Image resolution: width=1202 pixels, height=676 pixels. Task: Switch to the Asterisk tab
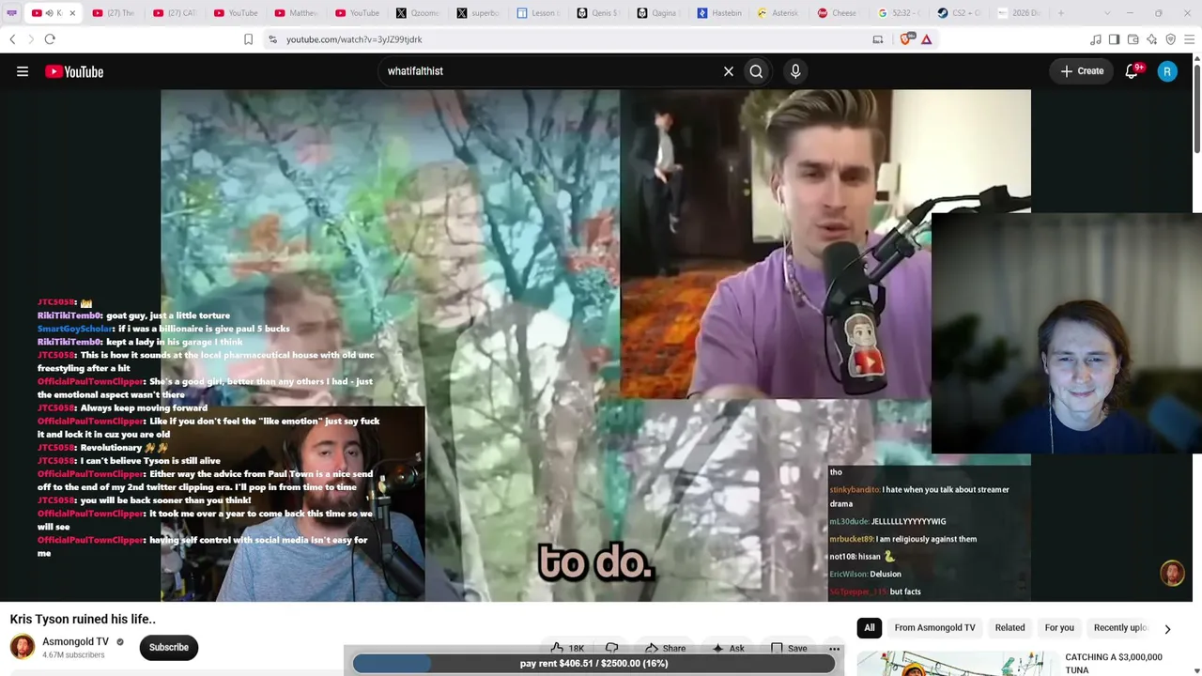pyautogui.click(x=778, y=13)
